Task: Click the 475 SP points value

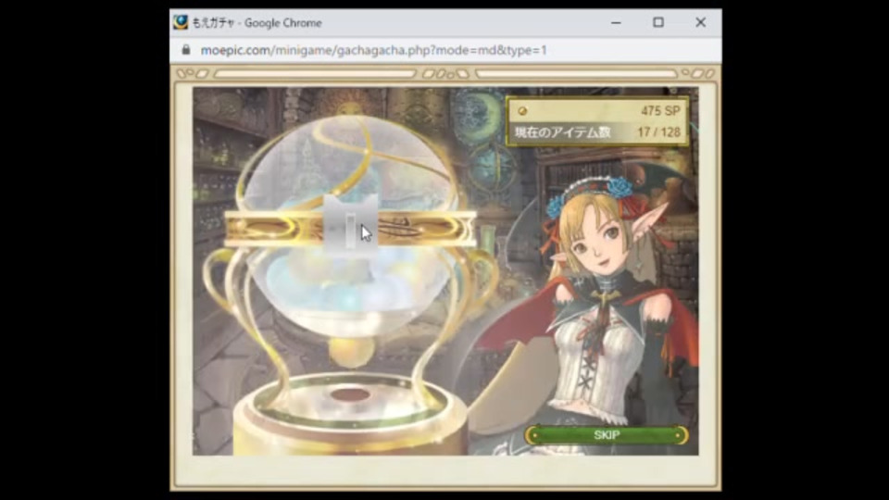Action: [660, 111]
